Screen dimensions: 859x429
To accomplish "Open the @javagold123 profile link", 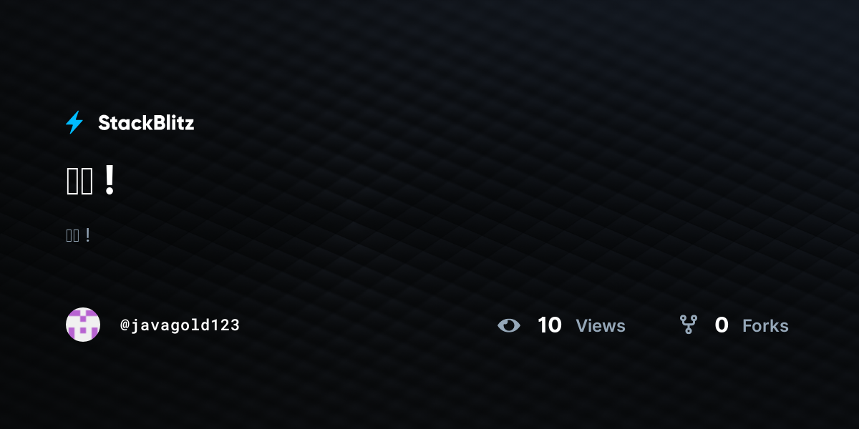I will pos(180,325).
